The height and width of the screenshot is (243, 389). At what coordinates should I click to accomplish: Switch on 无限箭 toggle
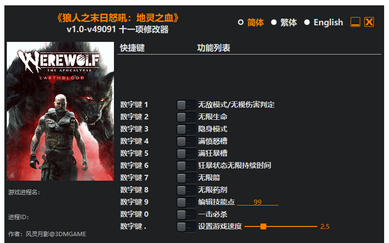pyautogui.click(x=186, y=178)
